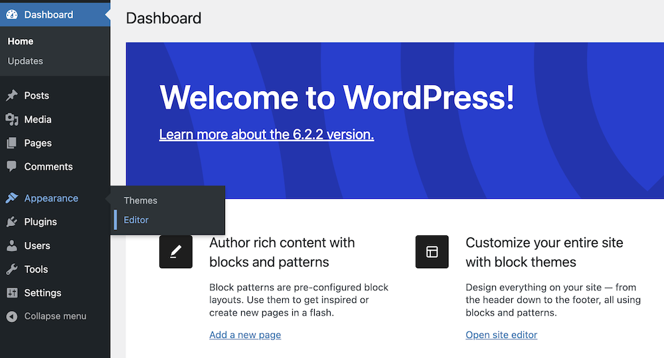Open the Media menu label
Screen dimensions: 664x358
pyautogui.click(x=38, y=119)
